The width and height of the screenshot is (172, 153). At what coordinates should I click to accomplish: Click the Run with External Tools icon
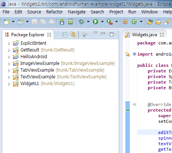coord(110,22)
